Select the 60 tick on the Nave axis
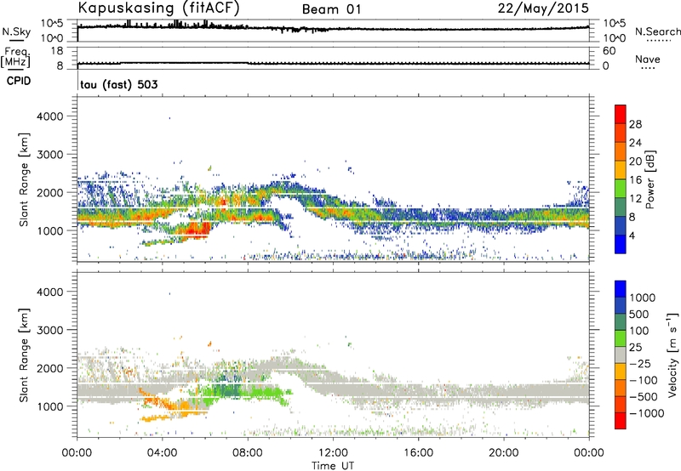This screenshot has height=471, width=681. [609, 51]
